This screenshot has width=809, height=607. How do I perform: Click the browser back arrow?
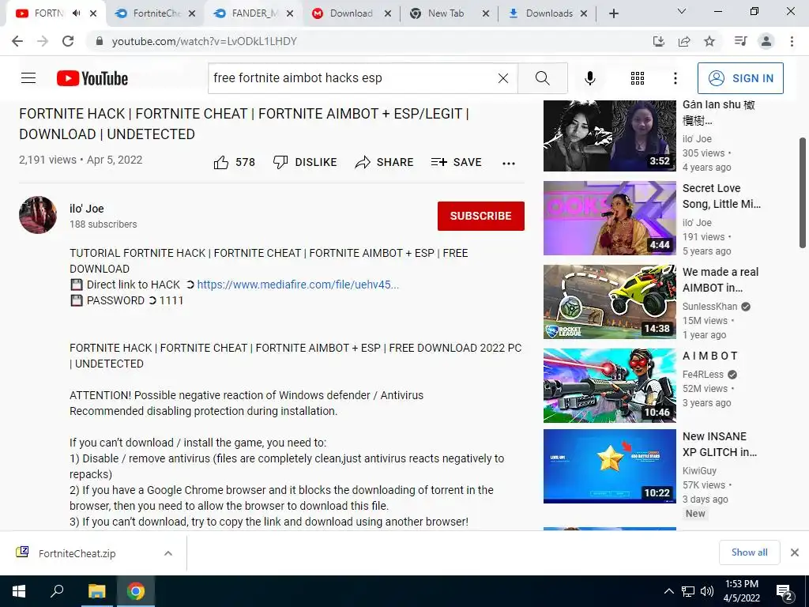click(x=17, y=41)
